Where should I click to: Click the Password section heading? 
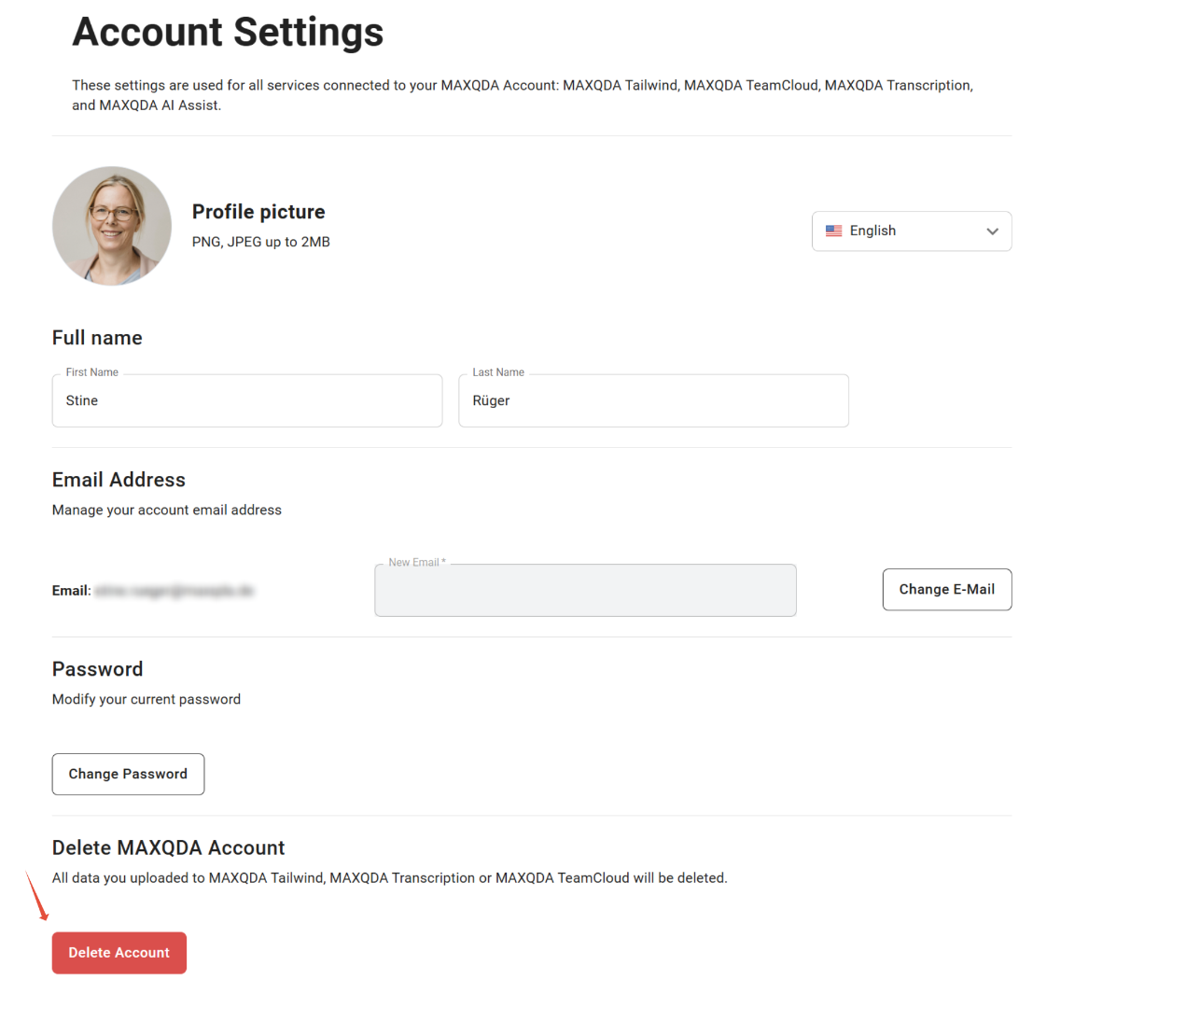click(98, 669)
